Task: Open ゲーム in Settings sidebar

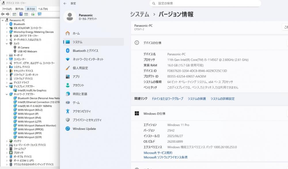Action: [x=94, y=102]
